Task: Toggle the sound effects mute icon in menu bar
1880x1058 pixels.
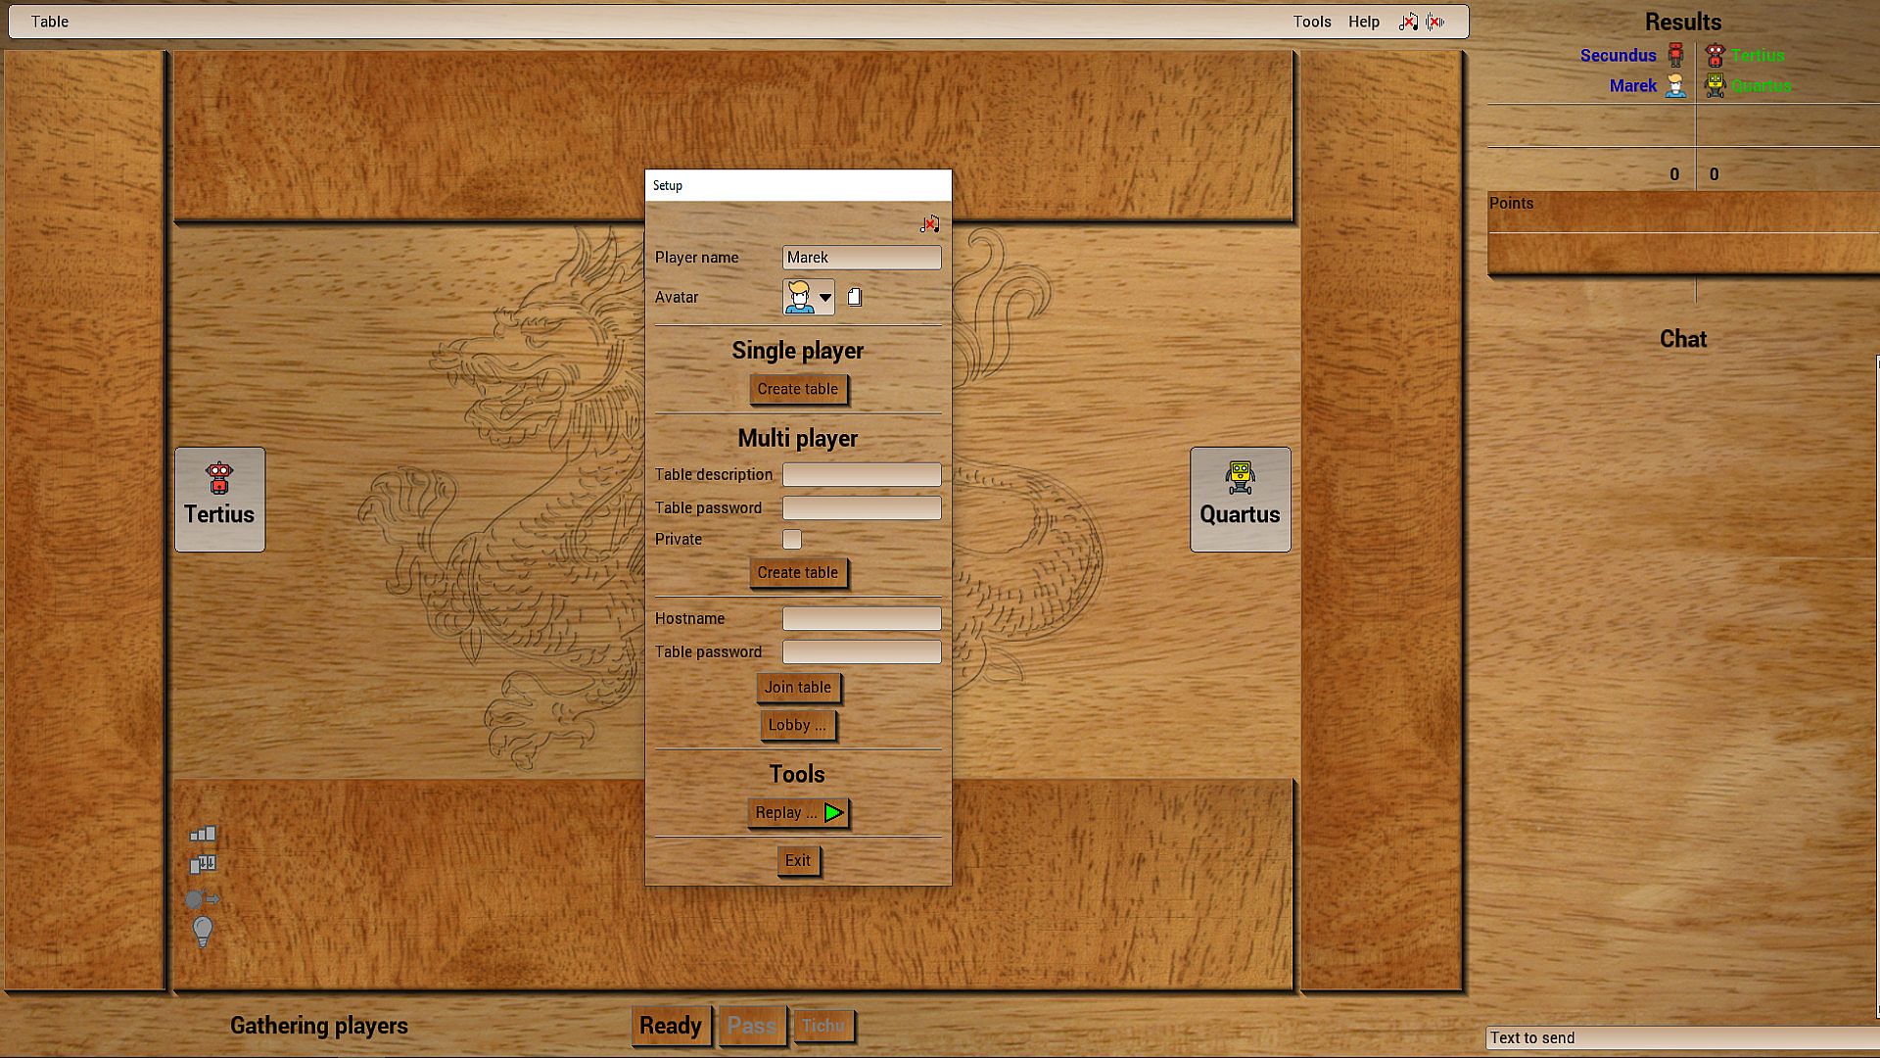Action: click(1435, 22)
